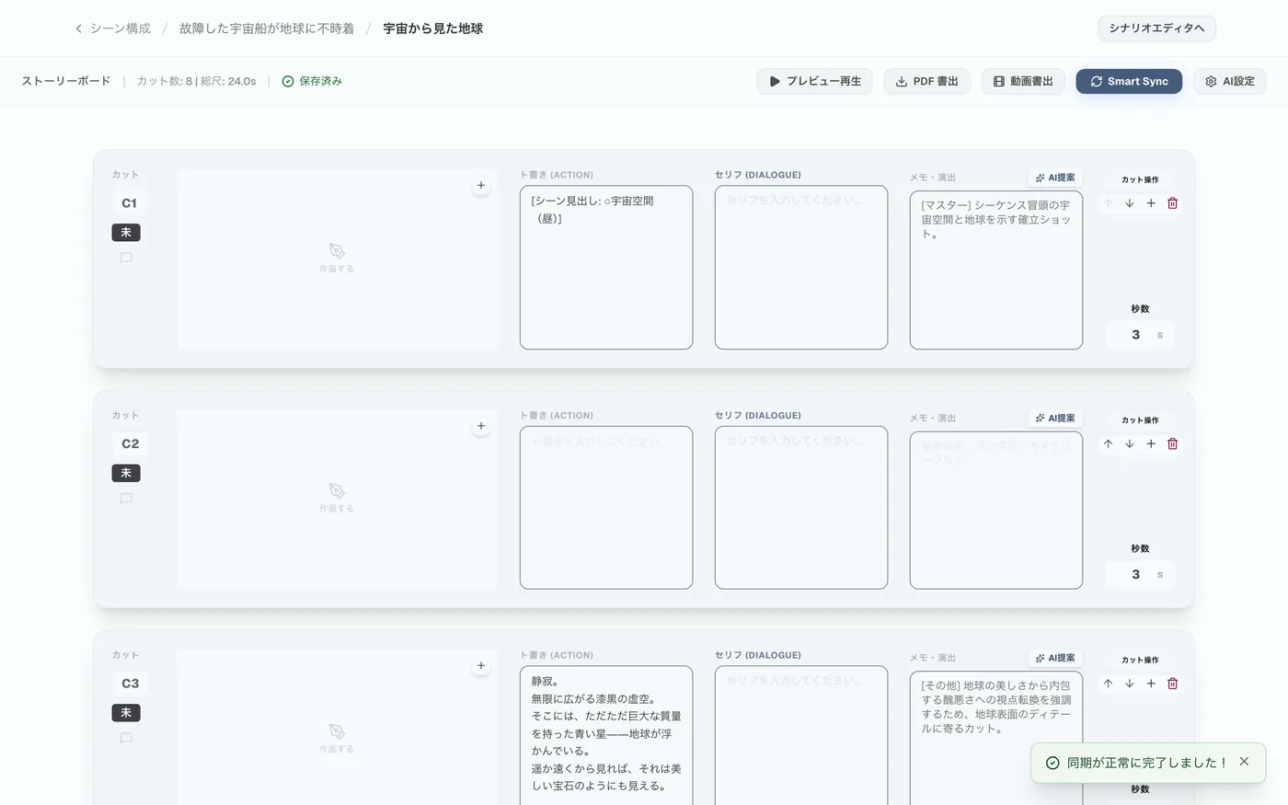The height and width of the screenshot is (805, 1288).
Task: Click AI提案 for cut C1 memo
Action: coord(1055,178)
